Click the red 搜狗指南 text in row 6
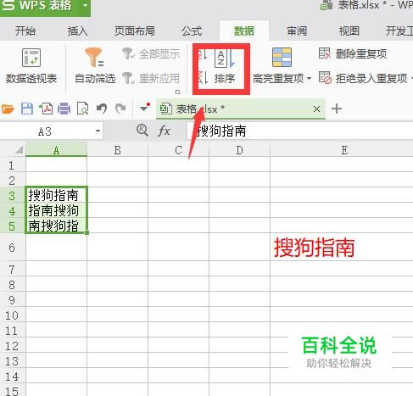The width and height of the screenshot is (413, 396). coord(315,248)
